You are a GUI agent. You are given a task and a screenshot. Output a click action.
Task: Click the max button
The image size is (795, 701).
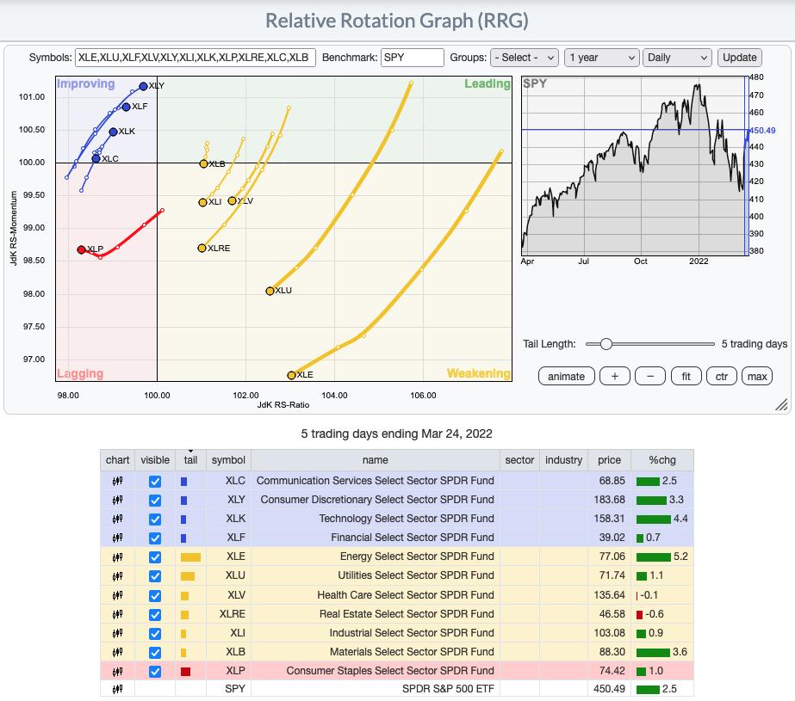point(757,377)
